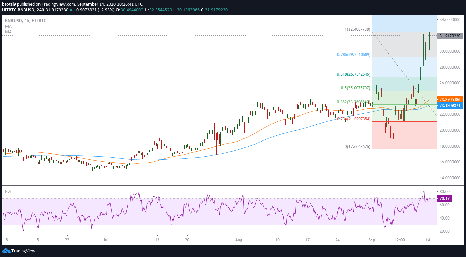Select the C:31.9179230 close value in header
466x257 pixels.
click(214, 10)
